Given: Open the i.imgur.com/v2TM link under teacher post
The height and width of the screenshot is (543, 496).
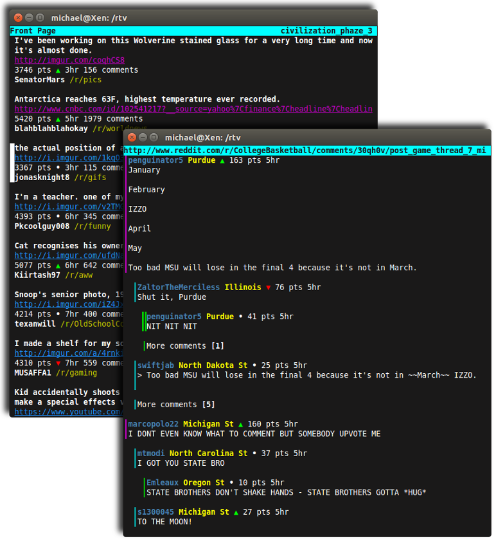Looking at the screenshot, I should click(69, 207).
